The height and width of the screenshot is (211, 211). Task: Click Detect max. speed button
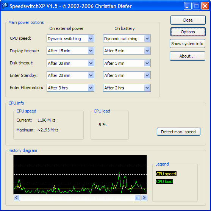pos(178,132)
